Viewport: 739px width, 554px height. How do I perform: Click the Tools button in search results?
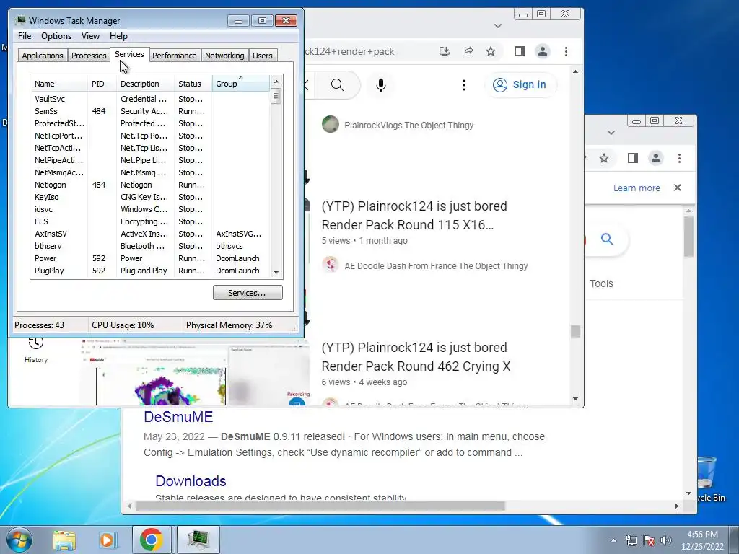pyautogui.click(x=601, y=283)
